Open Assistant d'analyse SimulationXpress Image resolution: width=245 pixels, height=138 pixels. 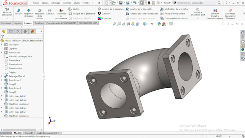click(x=215, y=14)
